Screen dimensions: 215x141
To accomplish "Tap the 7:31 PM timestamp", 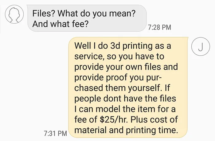I will coord(55,133).
